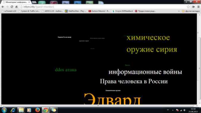The height and width of the screenshot is (113, 201).
Task: Expand the bookmarks overflow chevron
Action: click(x=179, y=11)
